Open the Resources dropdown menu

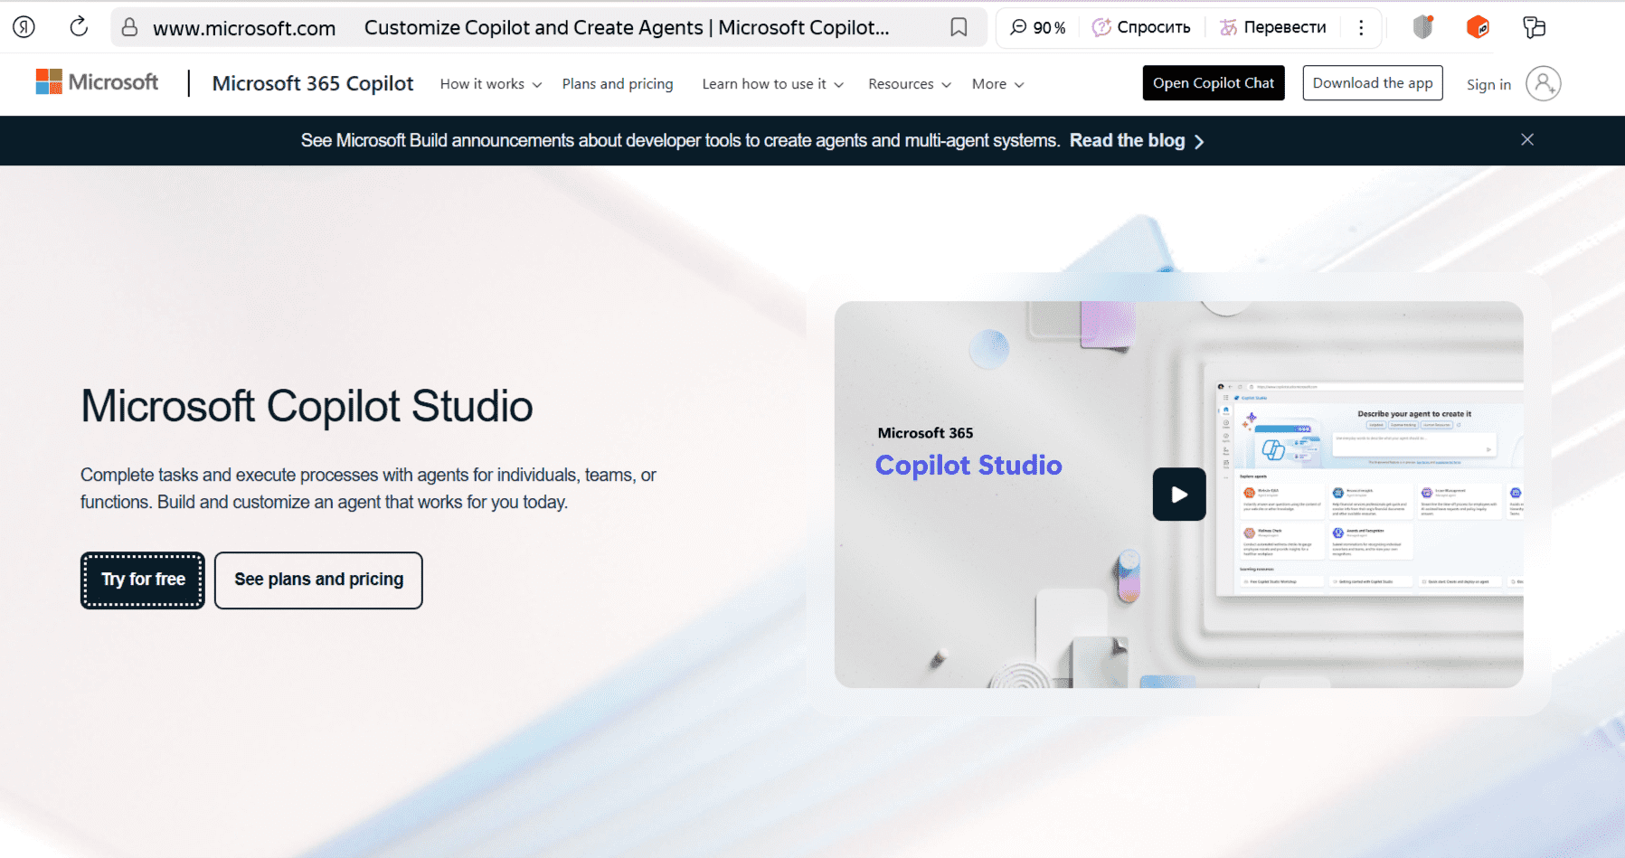909,84
